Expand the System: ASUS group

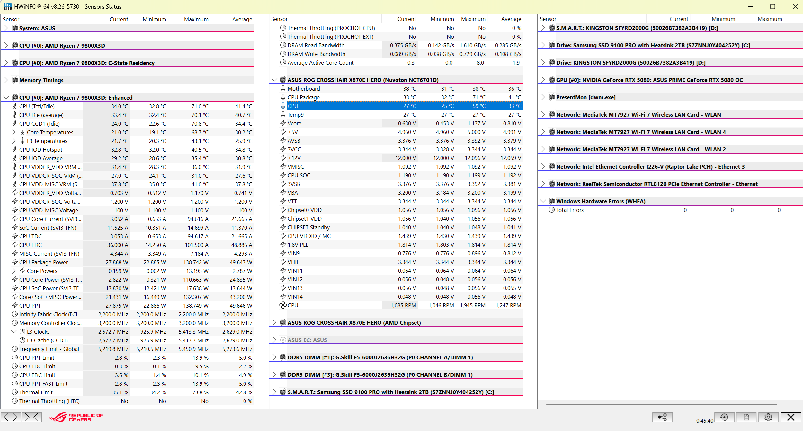(x=6, y=28)
